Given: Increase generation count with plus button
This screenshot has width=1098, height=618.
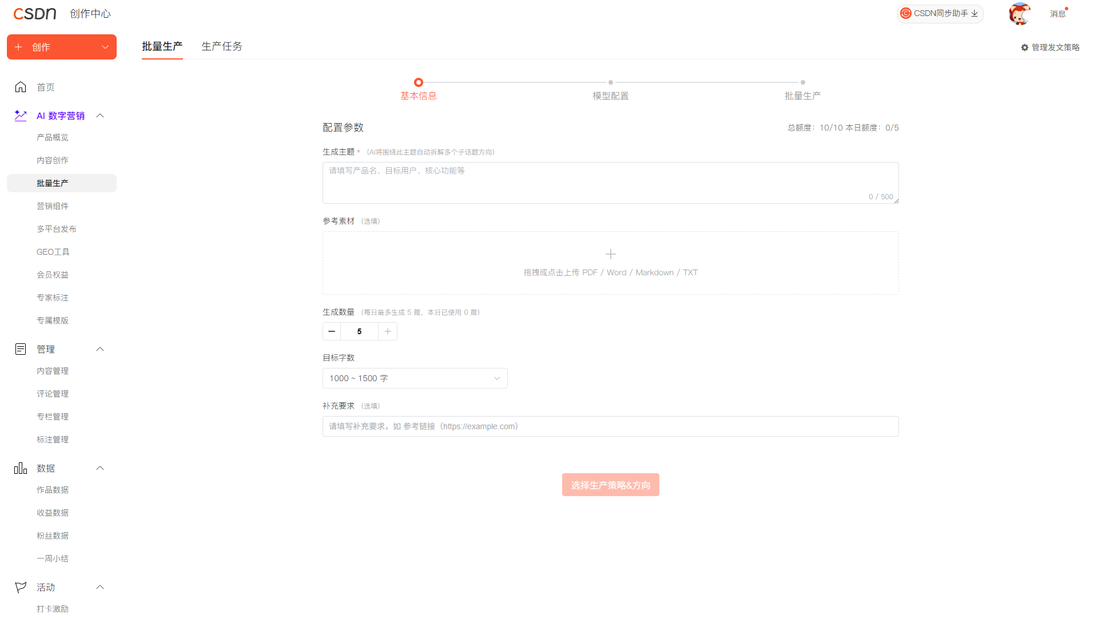Looking at the screenshot, I should pos(388,331).
